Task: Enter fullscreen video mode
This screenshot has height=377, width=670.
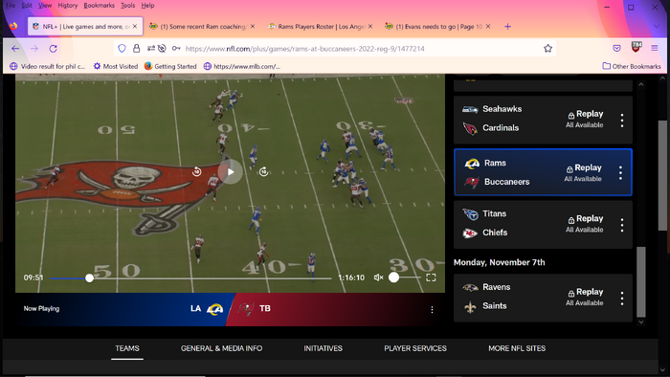Action: pos(431,277)
